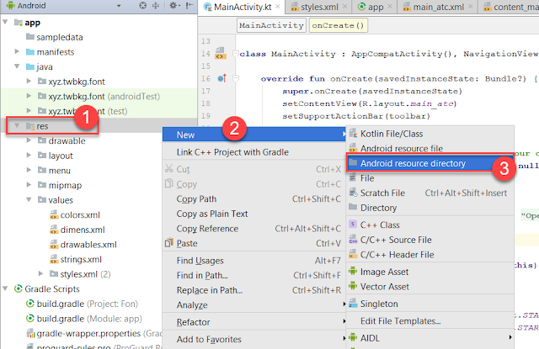Open project panel settings gear

[x=174, y=6]
